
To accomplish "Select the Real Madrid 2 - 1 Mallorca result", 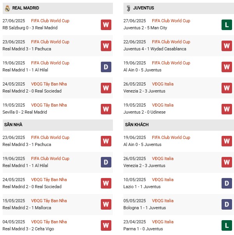I will (27, 208).
